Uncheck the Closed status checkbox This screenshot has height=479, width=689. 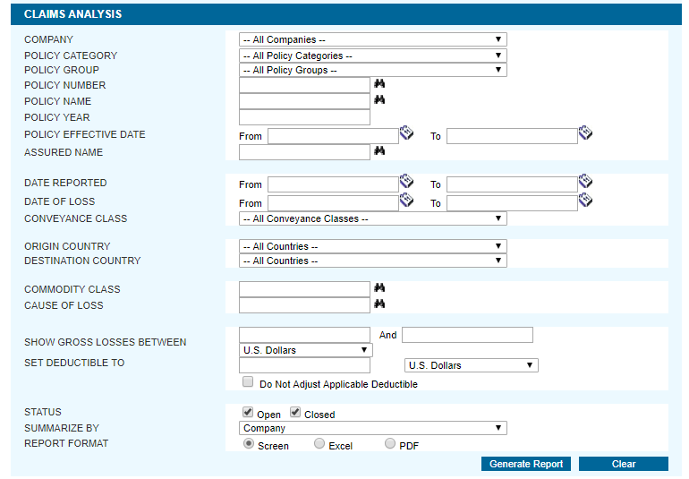[295, 413]
